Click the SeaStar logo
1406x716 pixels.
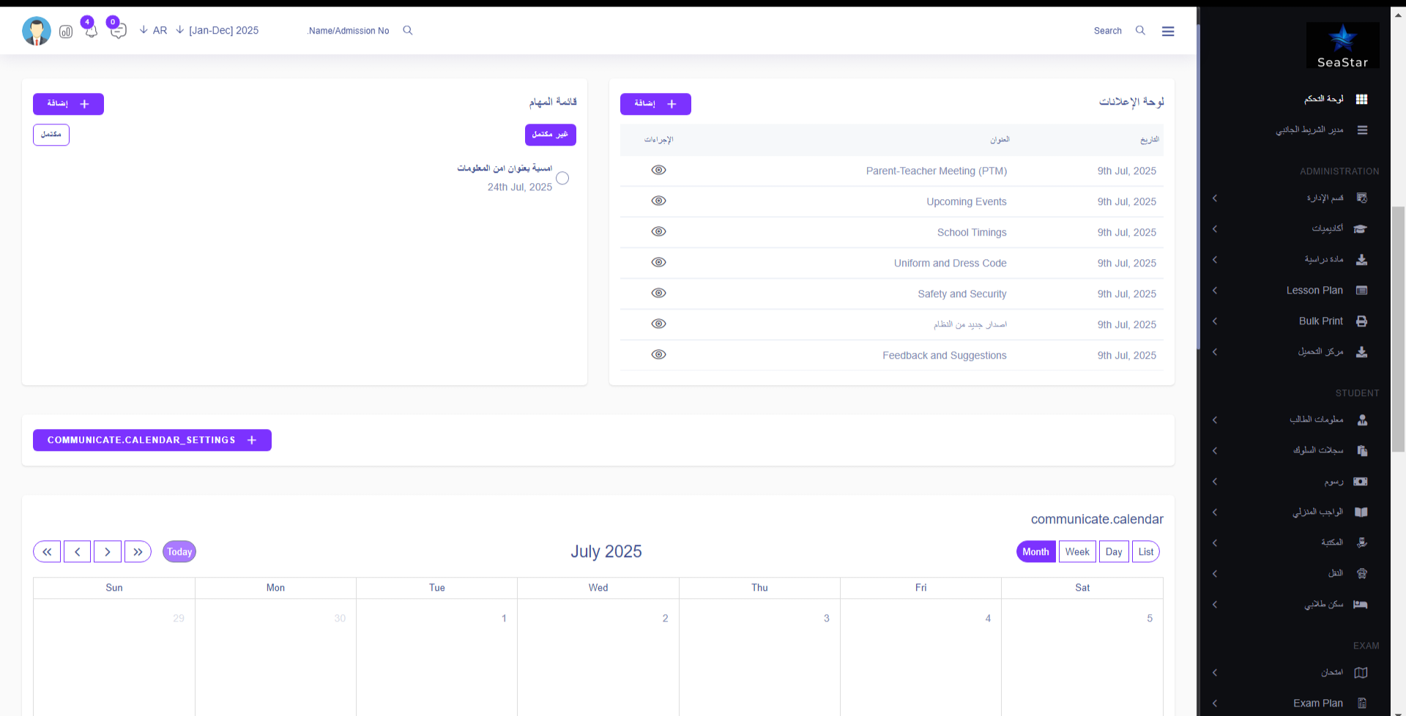1342,45
